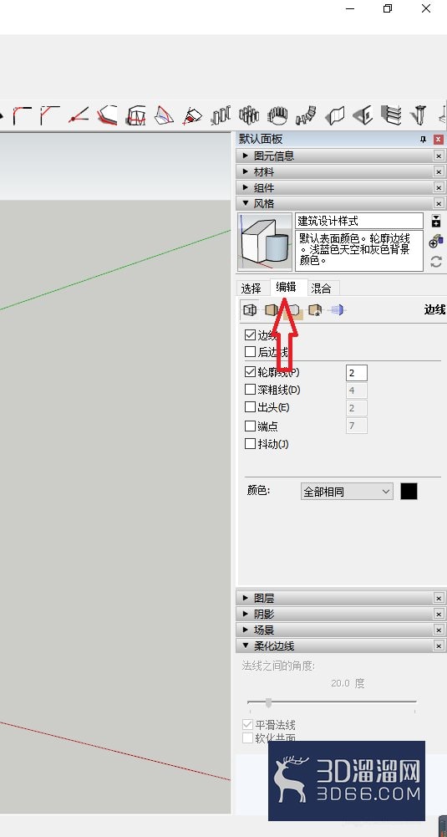
Task: Click the louvers tool icon
Action: point(391,115)
